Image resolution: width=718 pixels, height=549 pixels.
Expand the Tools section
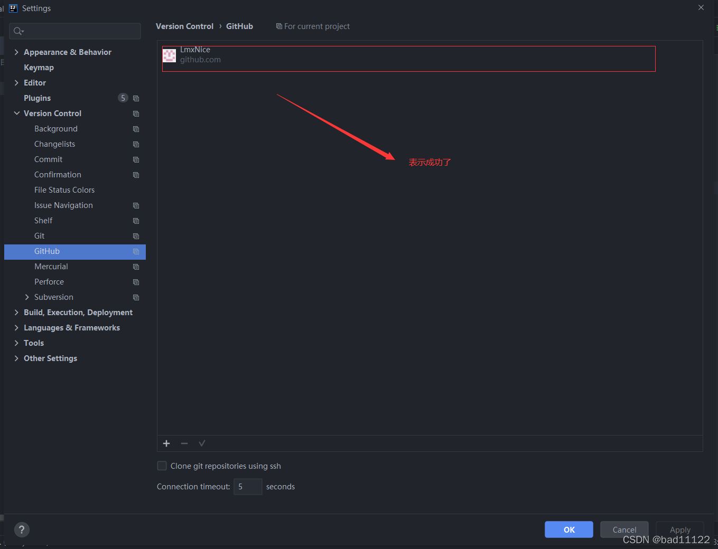coord(16,343)
